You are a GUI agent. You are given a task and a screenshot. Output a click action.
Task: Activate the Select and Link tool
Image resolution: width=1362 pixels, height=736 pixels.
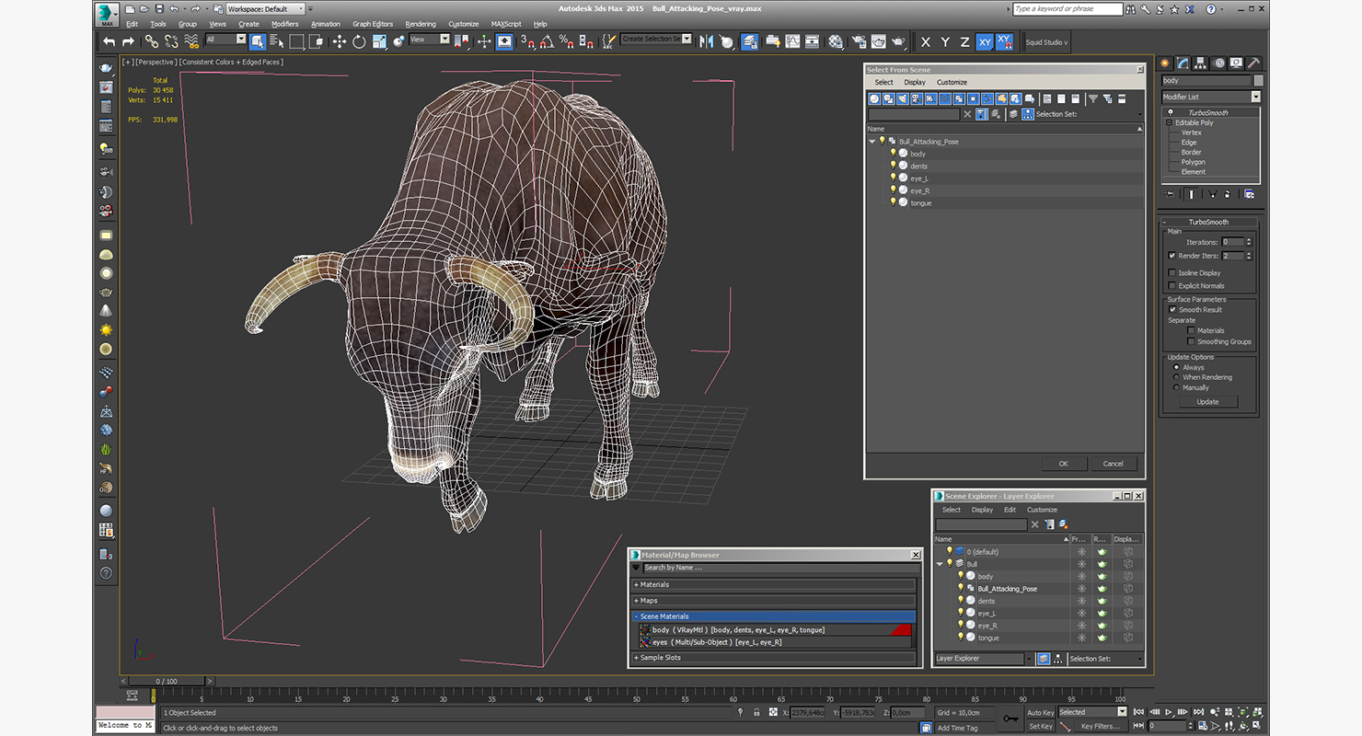click(x=152, y=41)
